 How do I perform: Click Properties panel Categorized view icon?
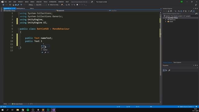pos(164,70)
